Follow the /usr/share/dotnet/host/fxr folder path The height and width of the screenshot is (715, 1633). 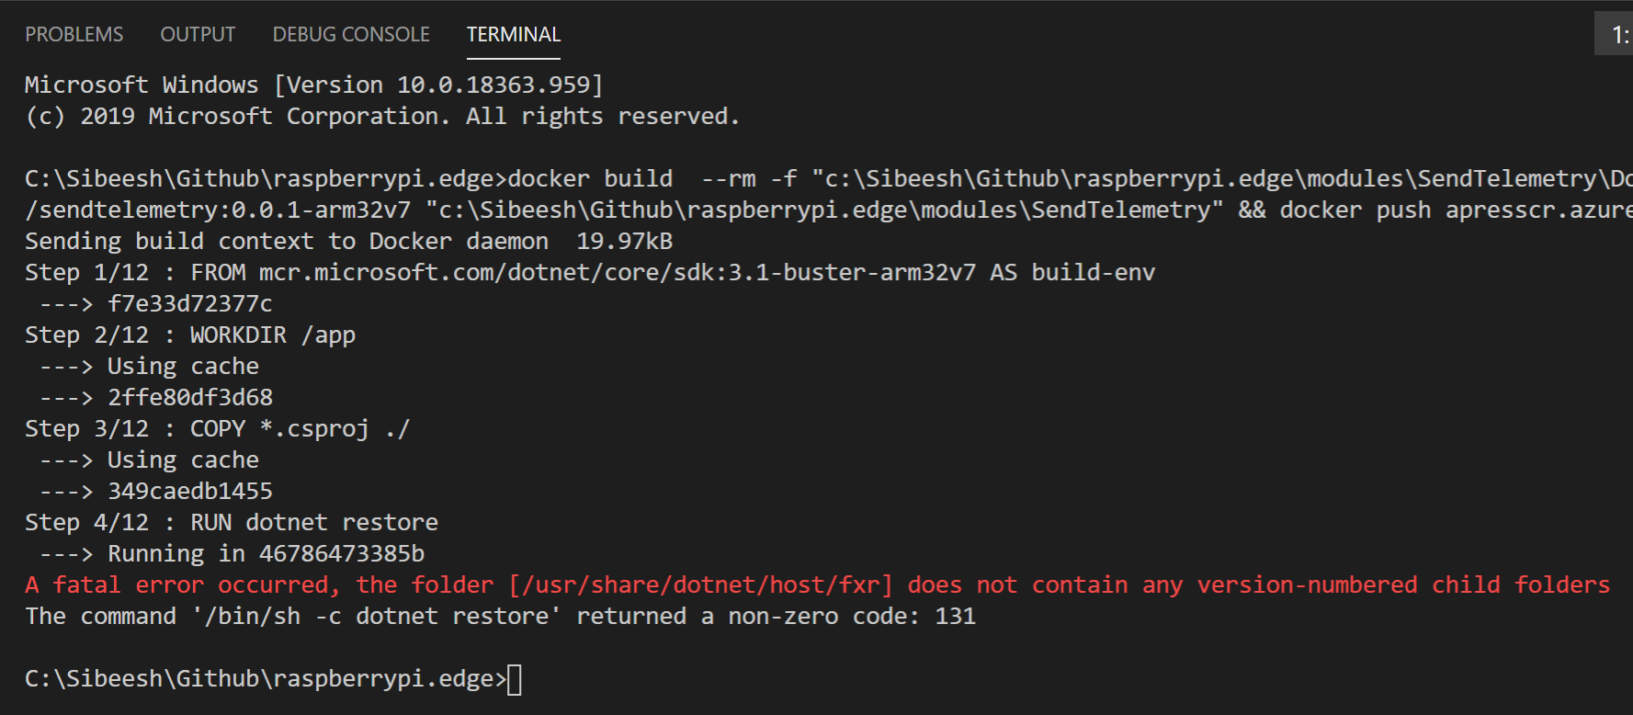point(700,585)
